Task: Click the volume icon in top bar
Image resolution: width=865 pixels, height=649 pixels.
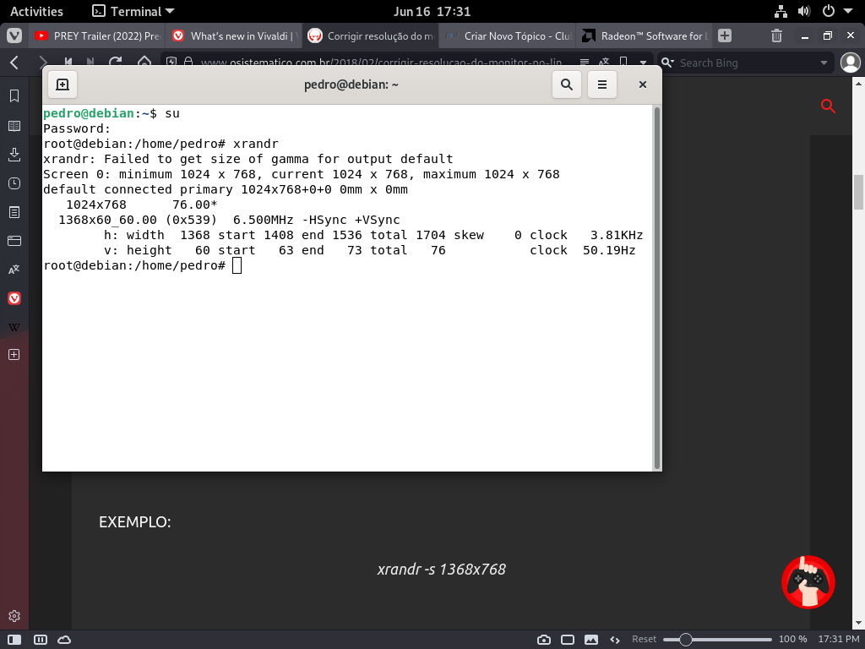Action: 804,11
